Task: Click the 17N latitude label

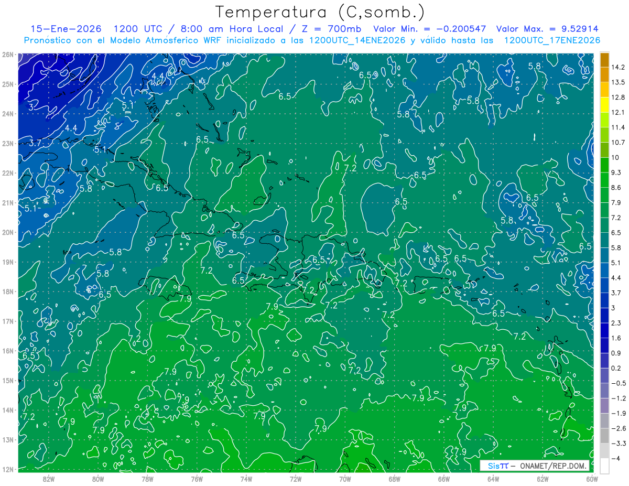Action: click(8, 321)
